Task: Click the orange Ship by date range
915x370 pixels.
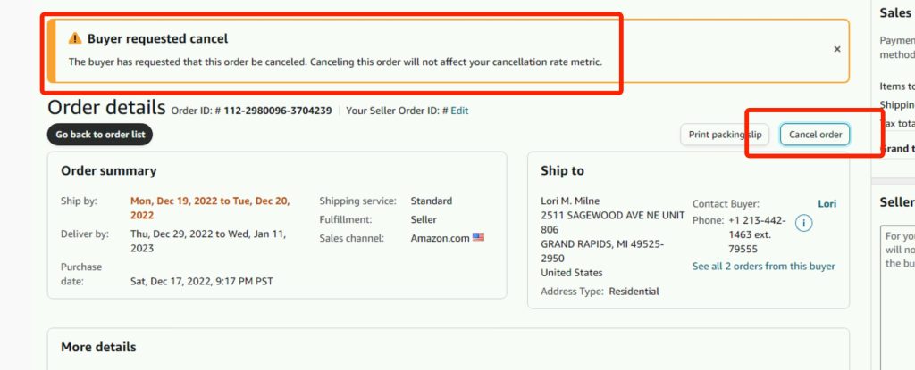Action: [x=210, y=208]
